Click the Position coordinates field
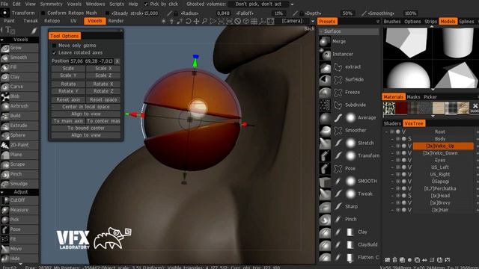479x269 pixels. pyautogui.click(x=91, y=61)
